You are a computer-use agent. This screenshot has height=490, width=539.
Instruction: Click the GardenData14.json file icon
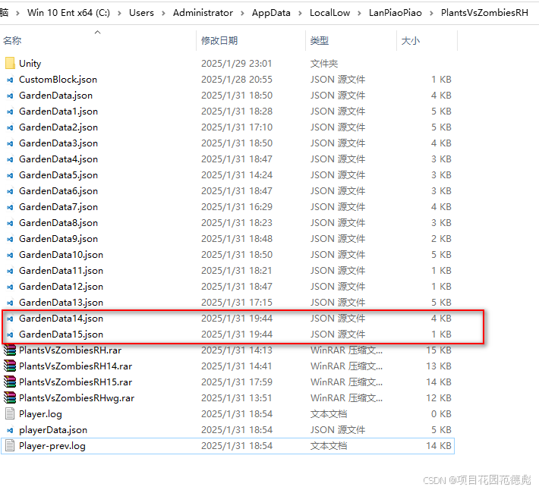pos(10,319)
